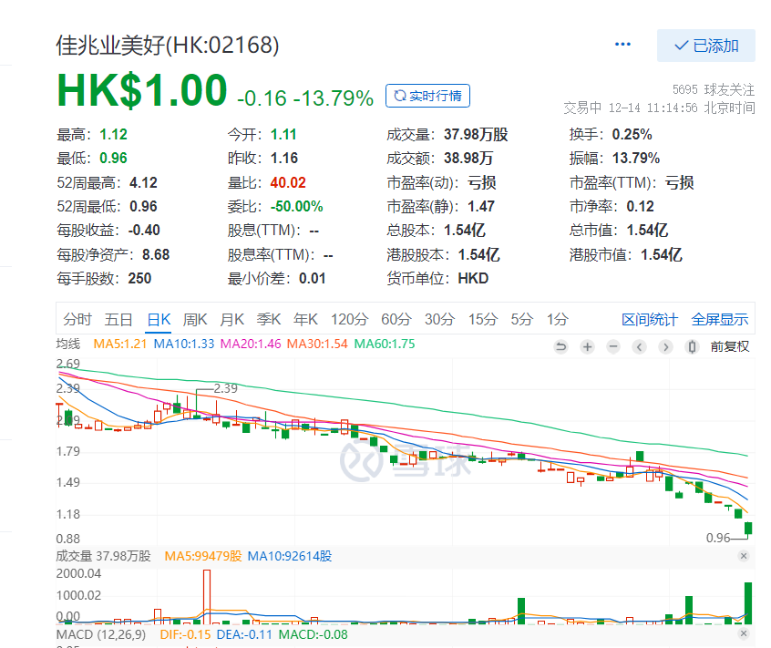Image resolution: width=771 pixels, height=648 pixels.
Task: Select the 月K monthly chart tab
Action: [232, 319]
